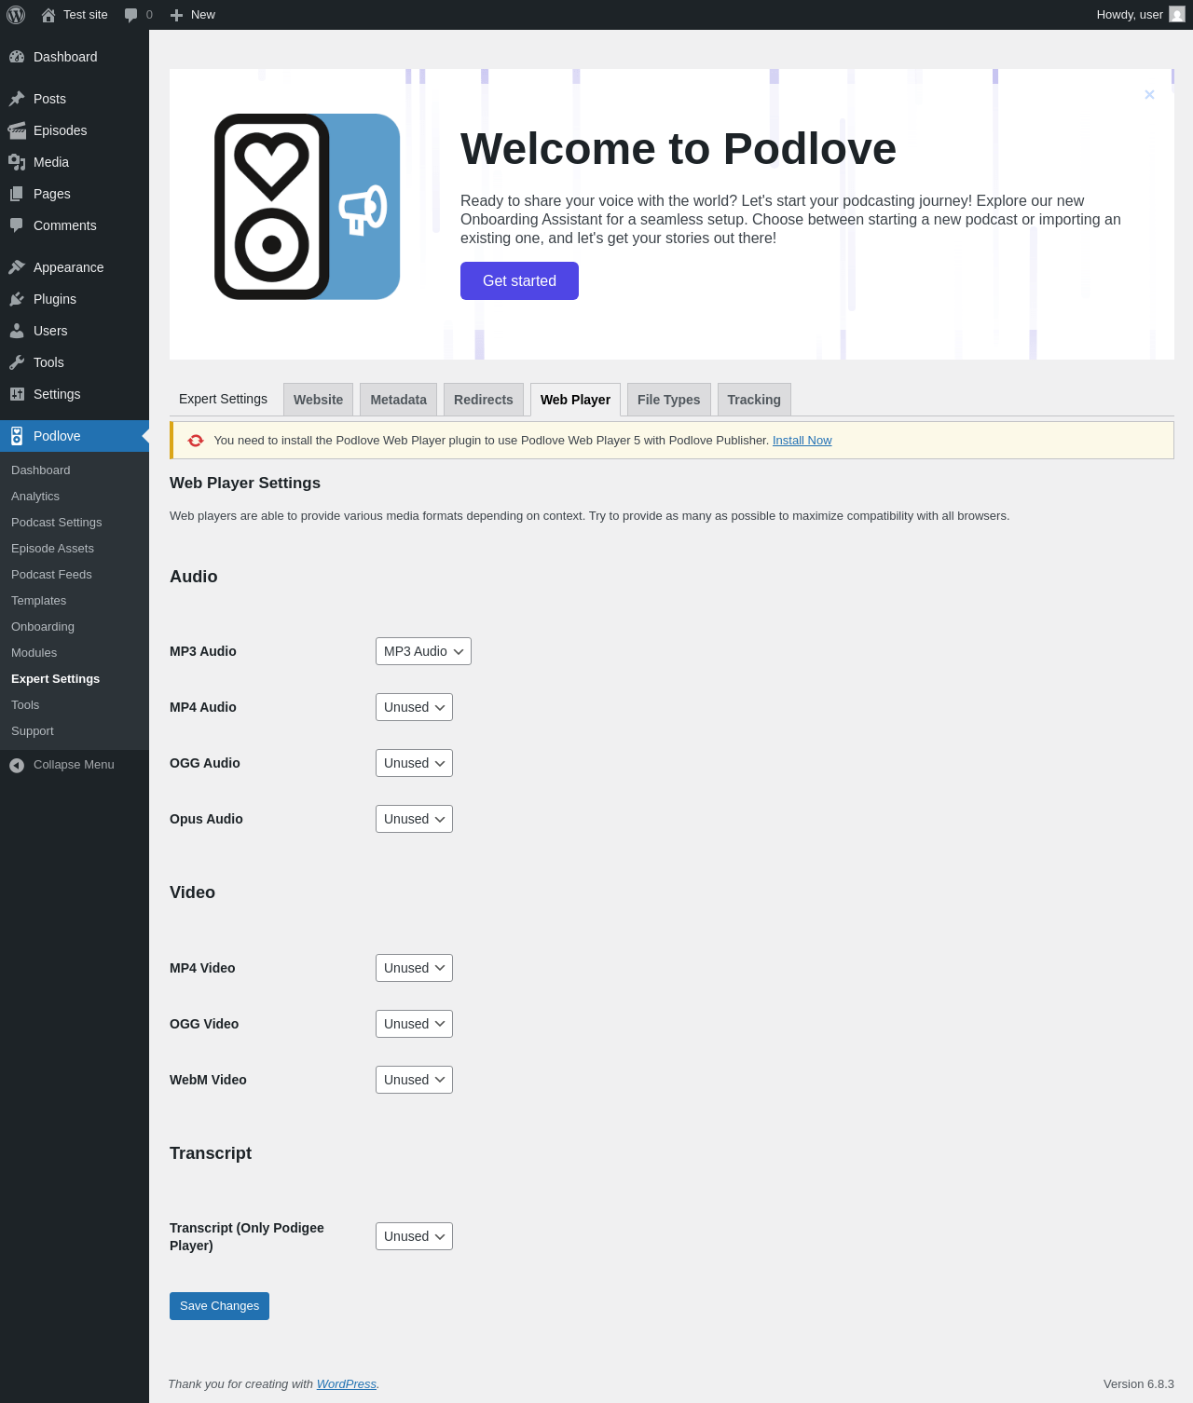This screenshot has width=1193, height=1403.
Task: Click the WordPress logo icon
Action: [x=16, y=15]
